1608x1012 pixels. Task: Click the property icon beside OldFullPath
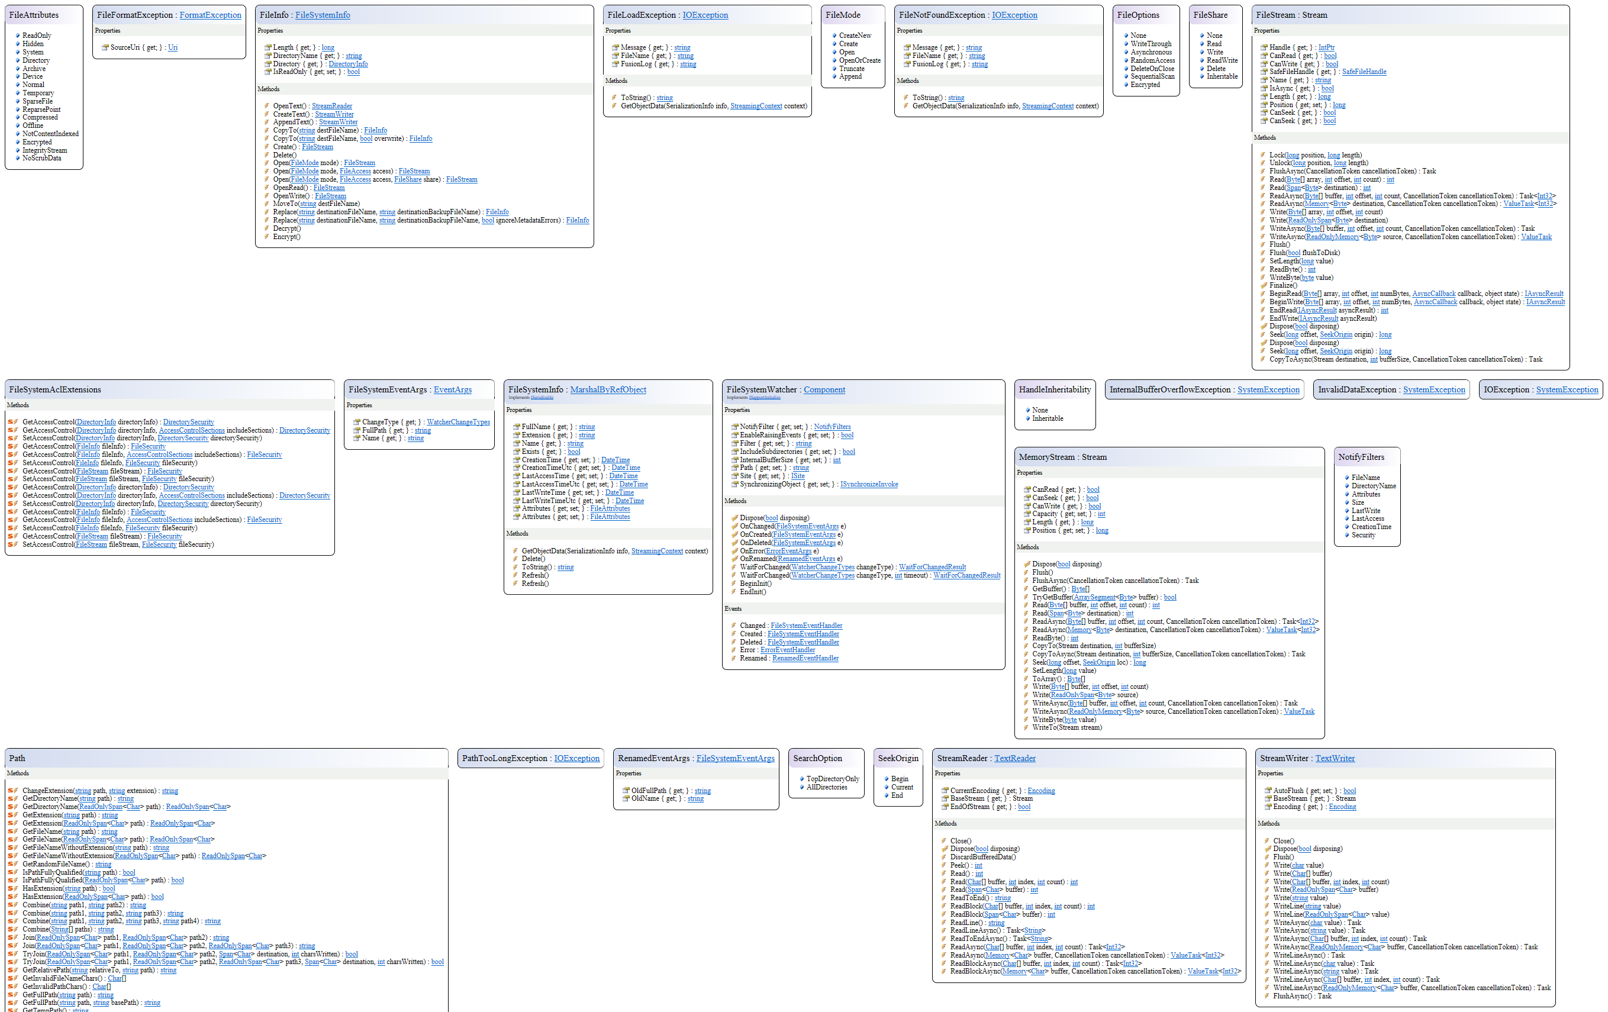coord(626,791)
